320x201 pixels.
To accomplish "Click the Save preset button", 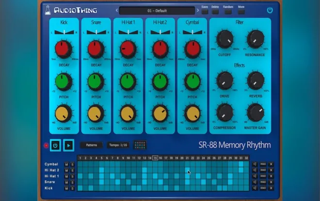I will click(x=205, y=12).
